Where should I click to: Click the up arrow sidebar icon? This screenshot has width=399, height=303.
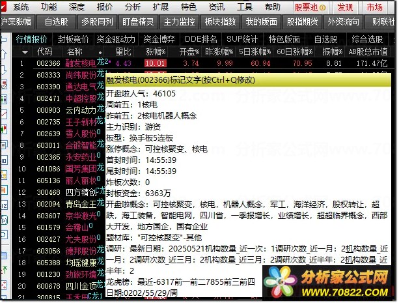pyautogui.click(x=4, y=54)
